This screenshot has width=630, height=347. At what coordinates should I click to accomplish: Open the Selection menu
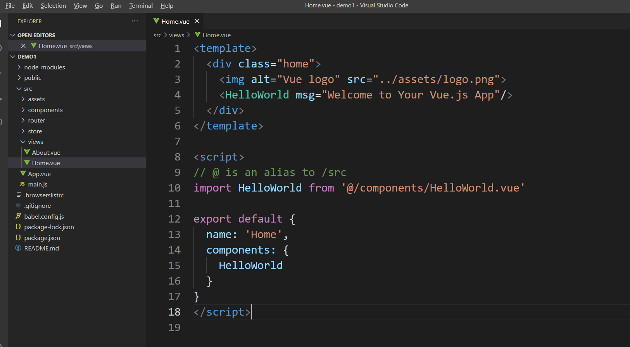coord(53,5)
